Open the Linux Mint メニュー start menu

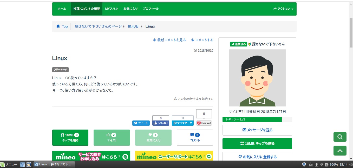point(9,165)
